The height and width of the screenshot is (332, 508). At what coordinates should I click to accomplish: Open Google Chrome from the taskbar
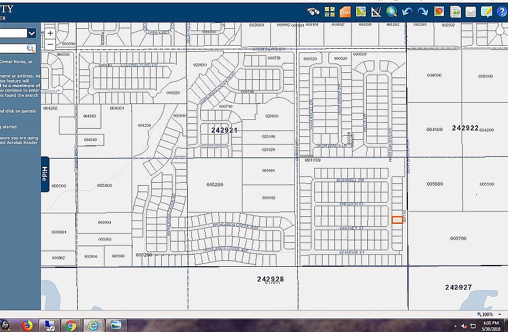pyautogui.click(x=71, y=325)
